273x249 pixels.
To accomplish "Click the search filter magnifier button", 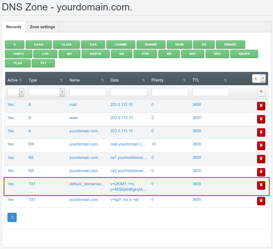I will (261, 92).
